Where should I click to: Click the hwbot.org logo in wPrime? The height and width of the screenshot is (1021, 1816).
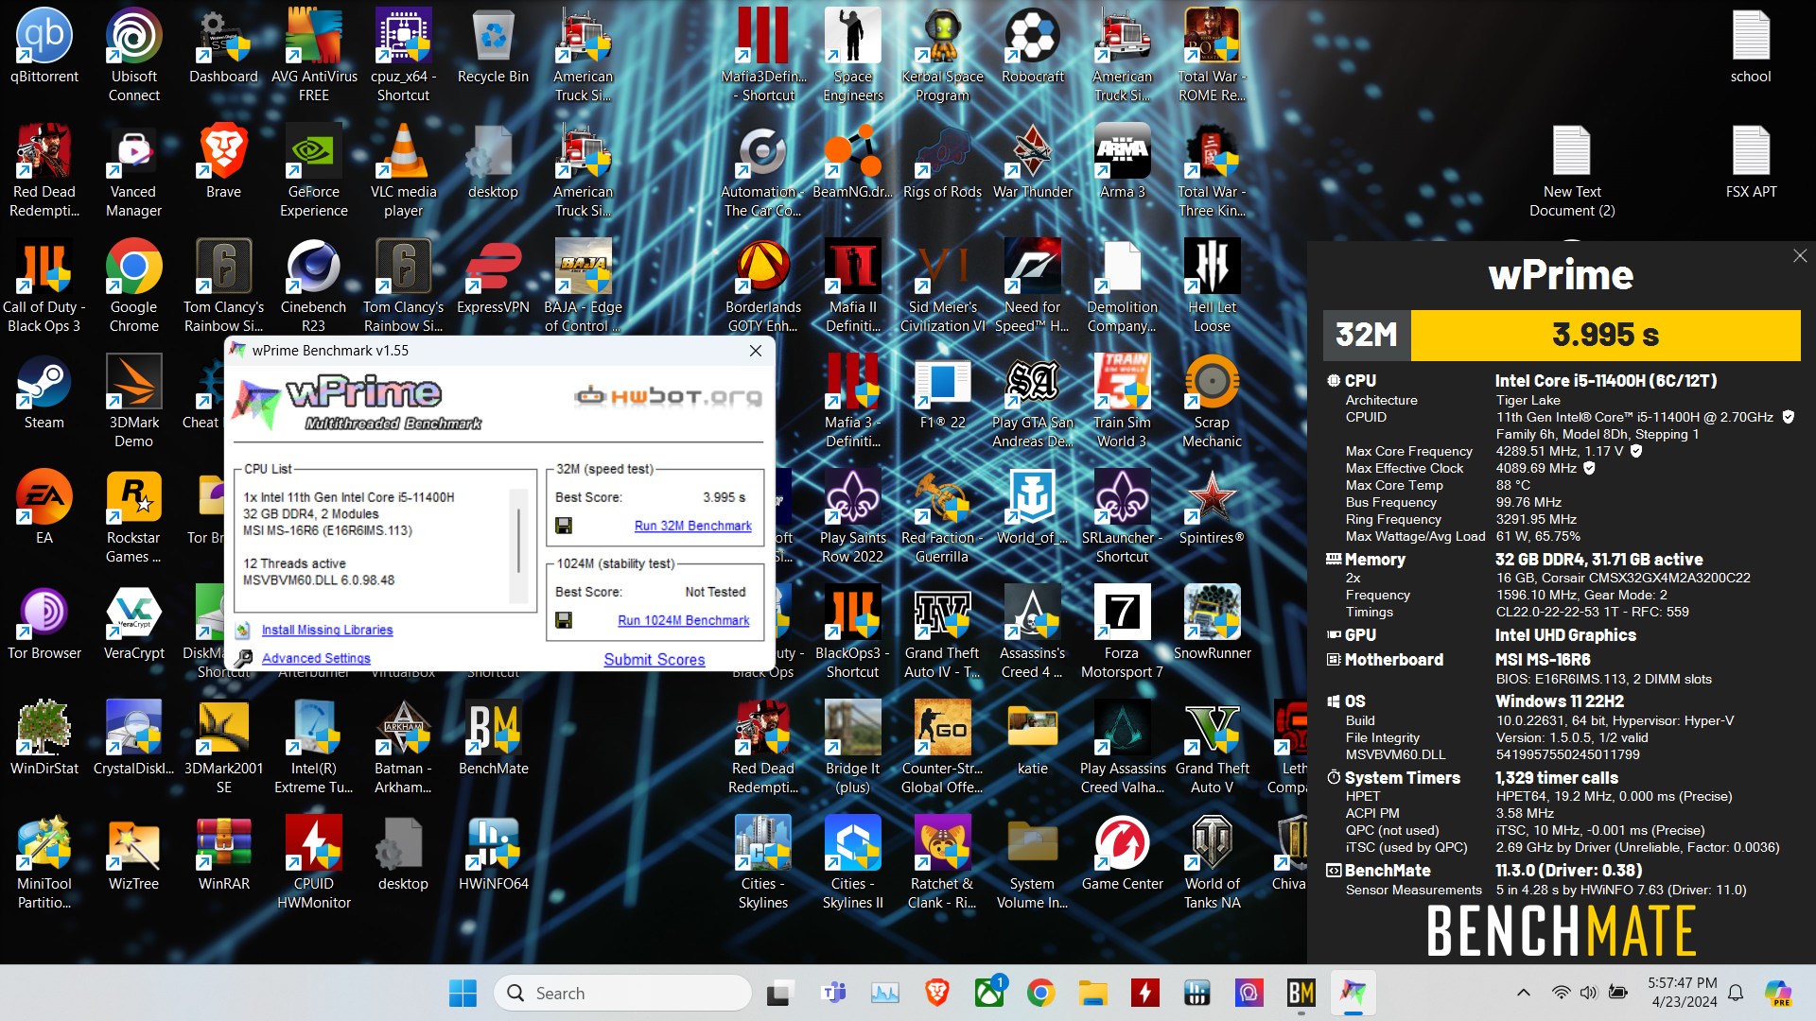[668, 396]
